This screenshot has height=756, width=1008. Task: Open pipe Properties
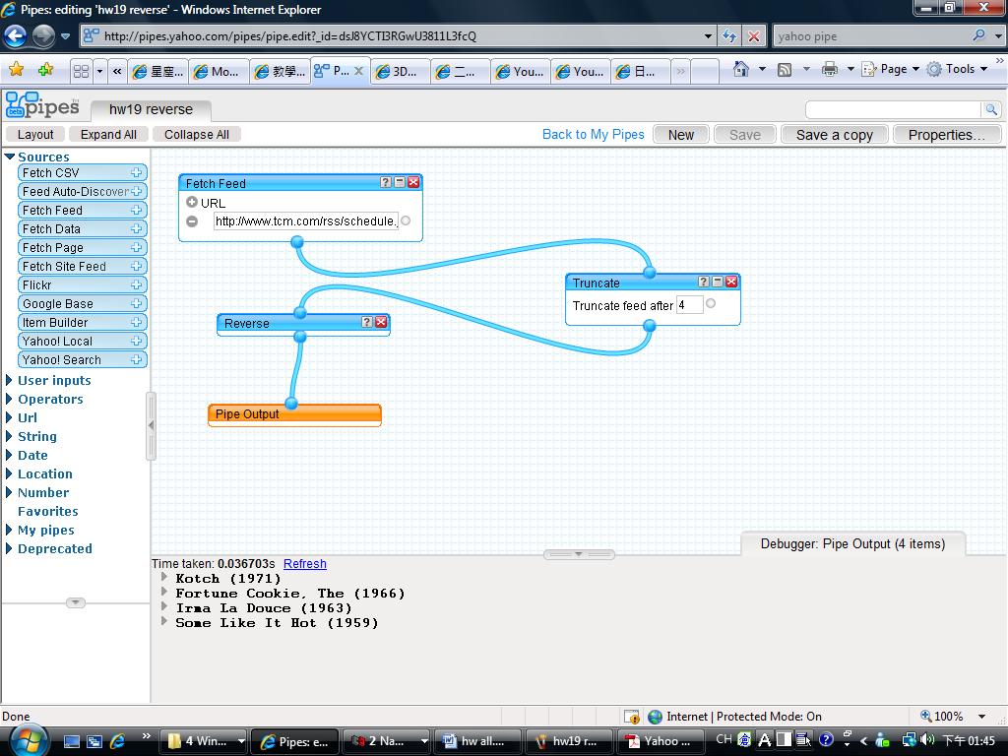tap(946, 135)
